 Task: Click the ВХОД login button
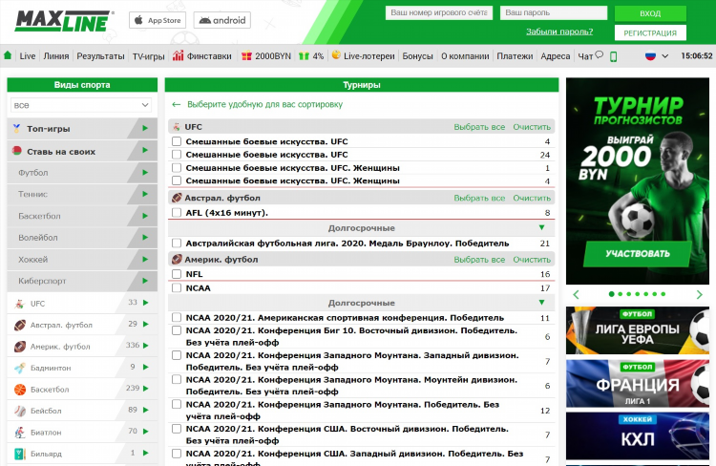point(650,13)
